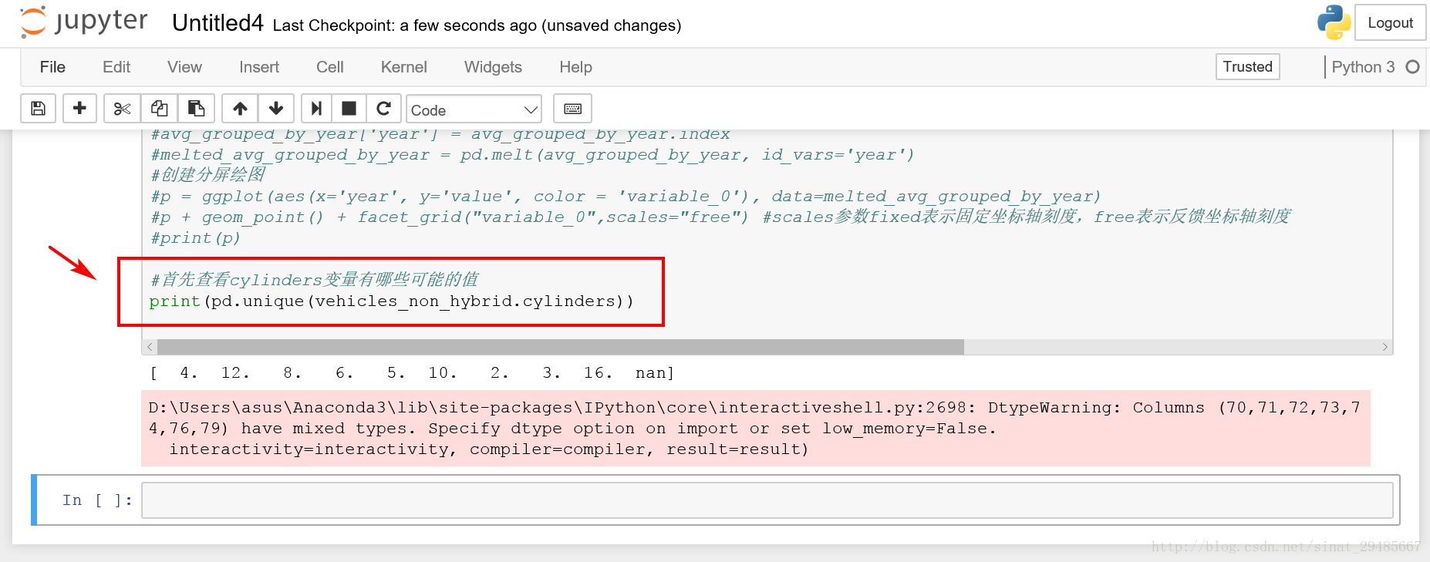Click the #首先查看cylinders comment line
The height and width of the screenshot is (562, 1430).
pos(314,280)
